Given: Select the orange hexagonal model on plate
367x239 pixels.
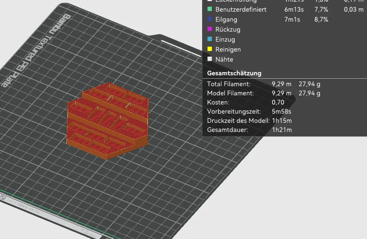Looking at the screenshot, I should pyautogui.click(x=109, y=121).
